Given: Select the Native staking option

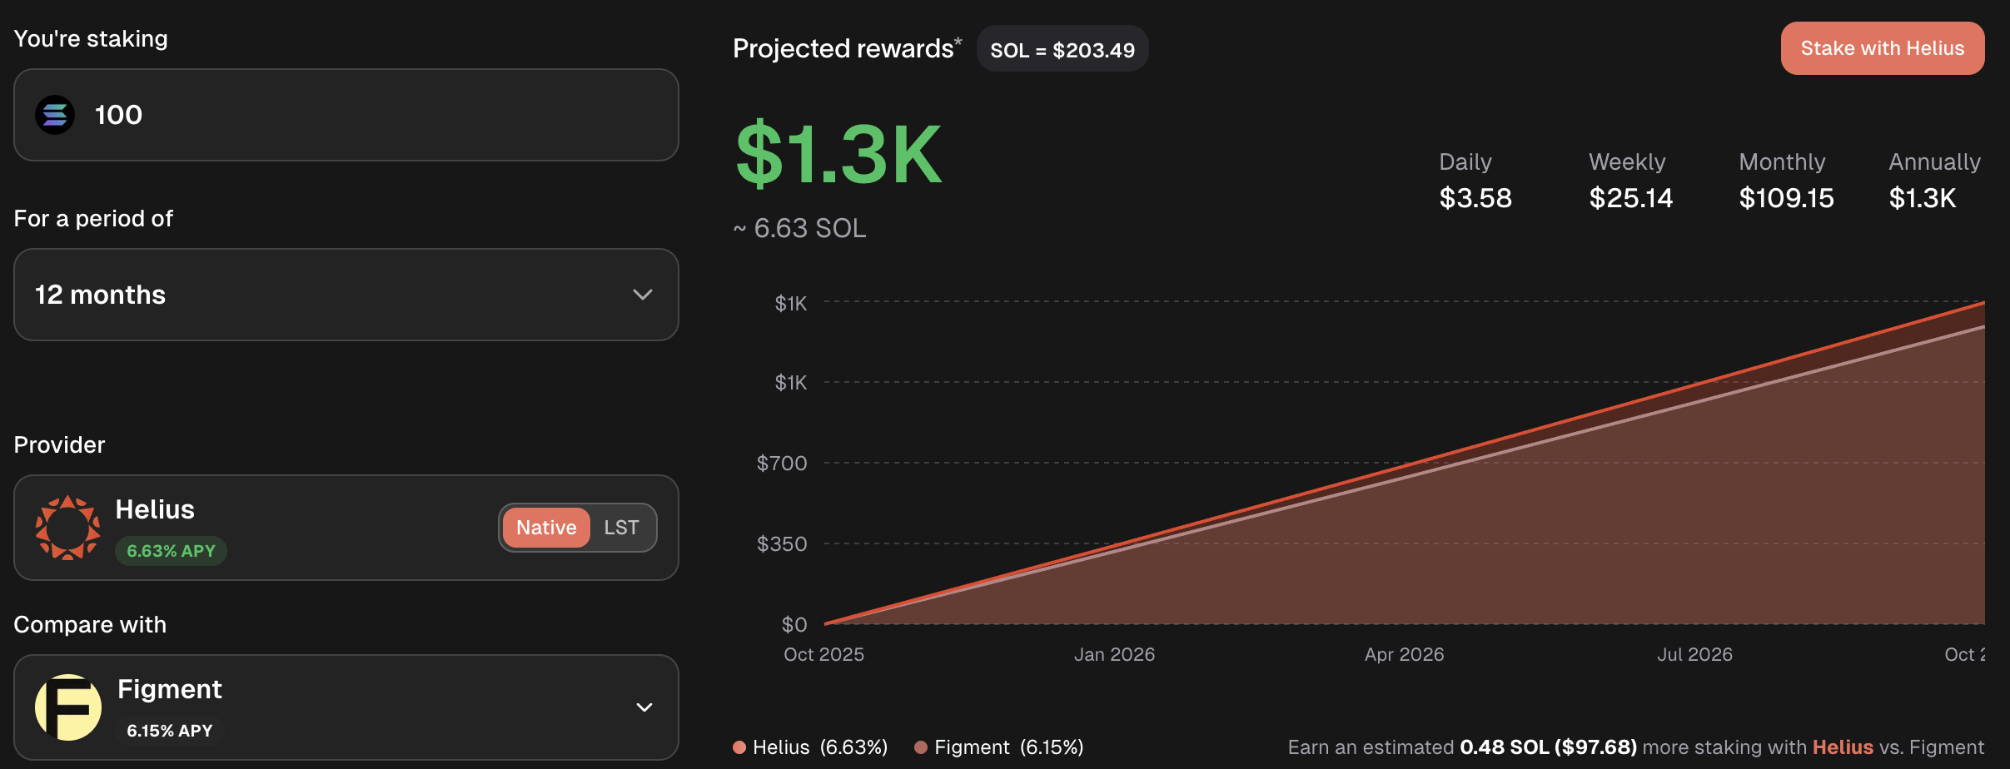Looking at the screenshot, I should pos(546,527).
